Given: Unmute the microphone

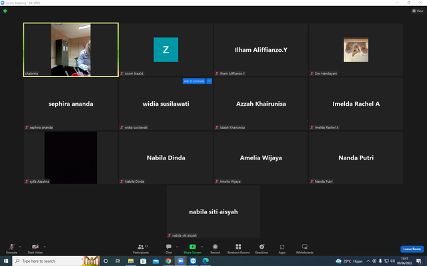Looking at the screenshot, I should coord(11,249).
